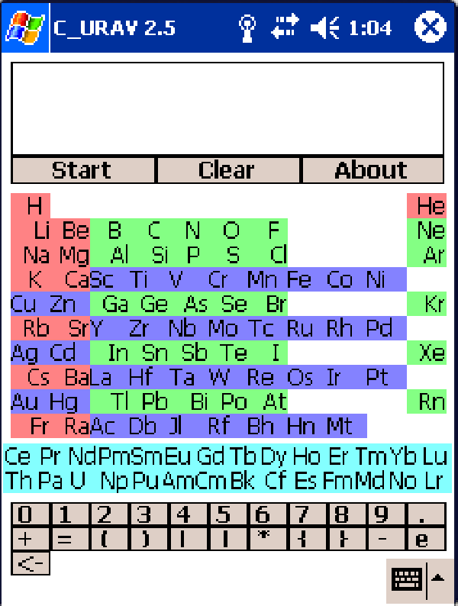Tap the wireless antenna status icon
458x606 pixels.
coord(247,28)
